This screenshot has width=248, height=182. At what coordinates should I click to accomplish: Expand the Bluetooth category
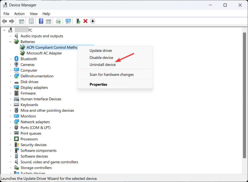10,59
